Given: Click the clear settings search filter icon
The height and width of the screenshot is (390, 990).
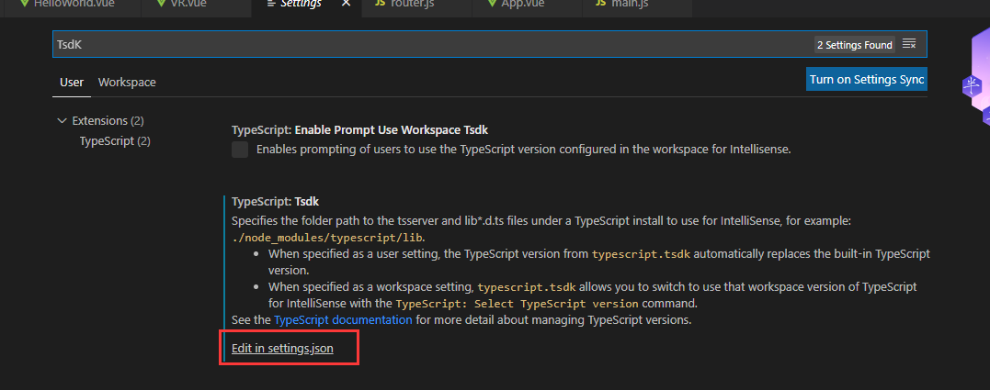Looking at the screenshot, I should click(x=909, y=44).
